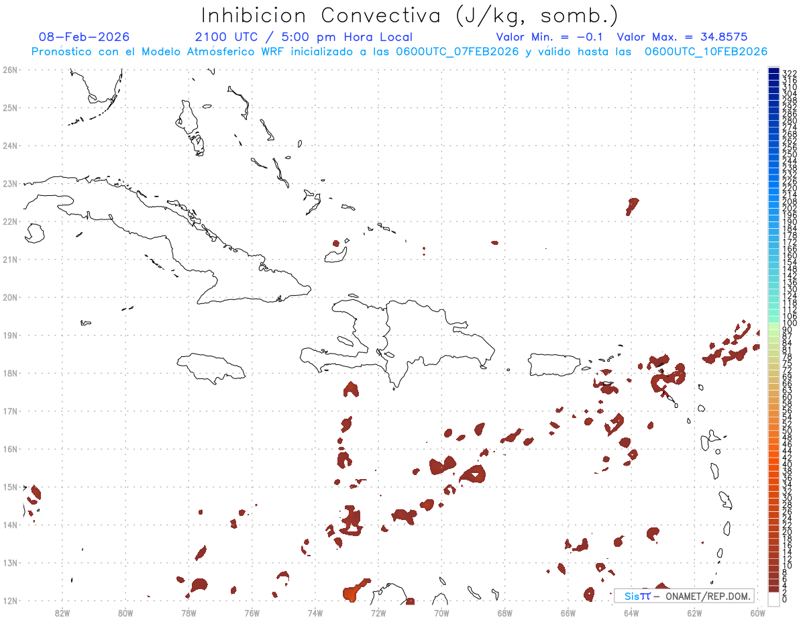Click the 25N latitude label
805x622 pixels.
point(9,107)
